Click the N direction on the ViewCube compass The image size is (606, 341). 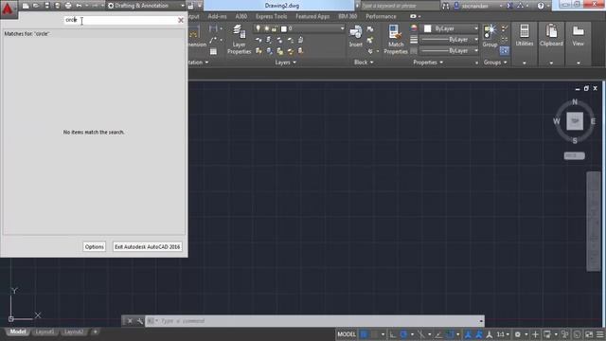(x=575, y=102)
